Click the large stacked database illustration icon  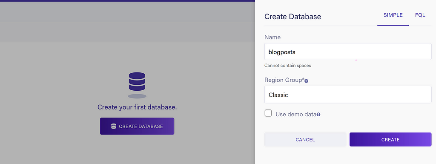click(x=137, y=81)
